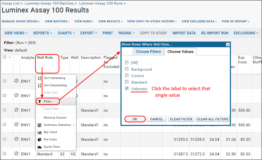The image size is (262, 160).
Task: Open the Charts dropdown menu
Action: (66, 33)
